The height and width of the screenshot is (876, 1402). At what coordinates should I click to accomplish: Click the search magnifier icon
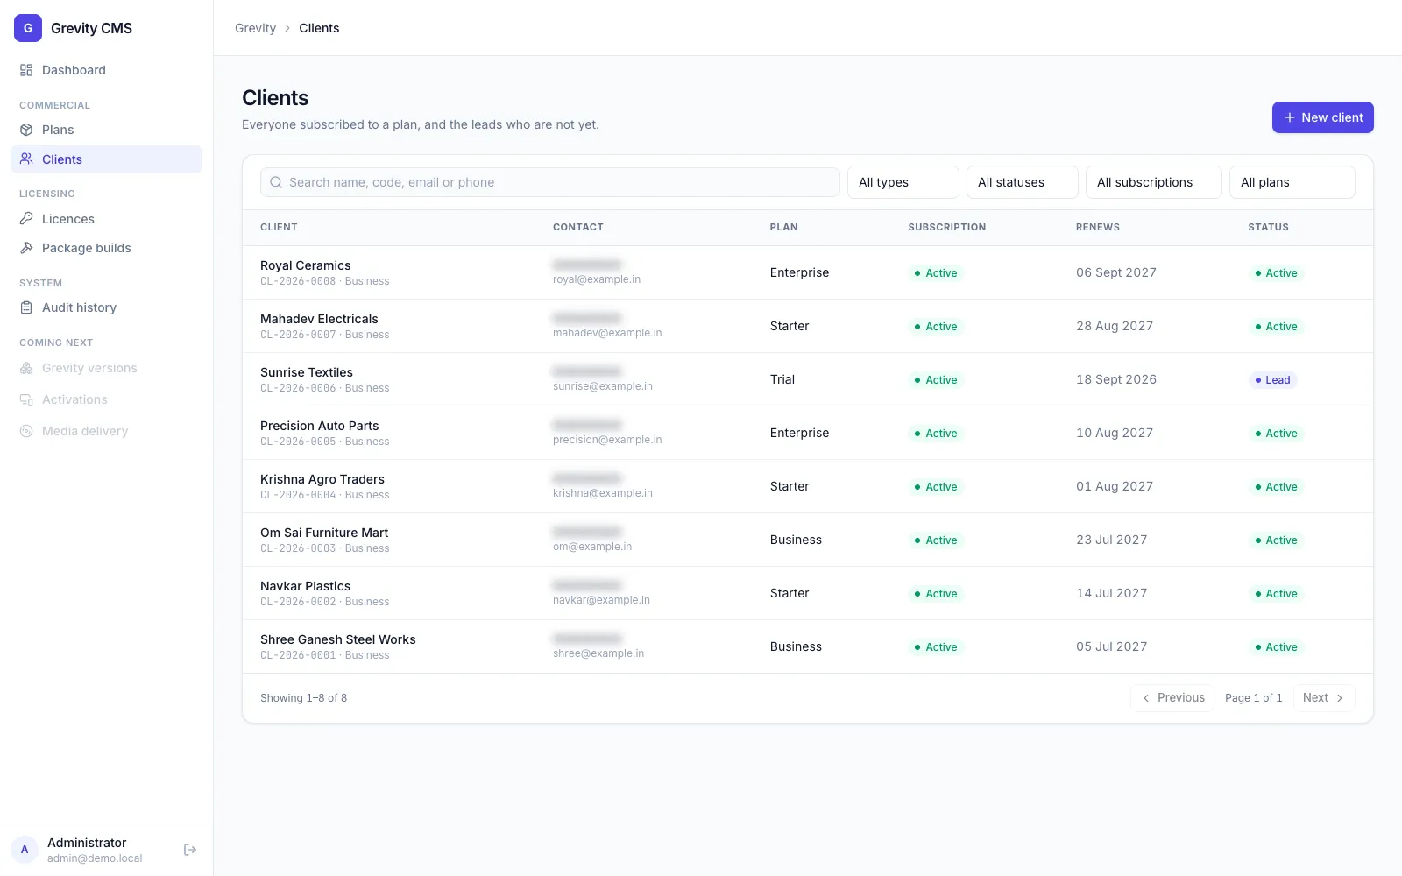(276, 182)
